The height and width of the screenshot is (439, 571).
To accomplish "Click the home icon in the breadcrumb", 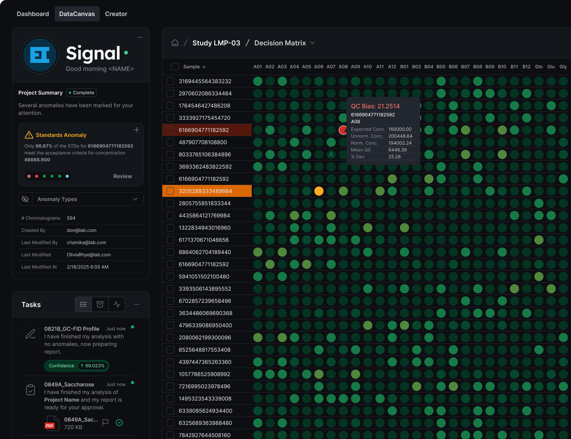I will (x=175, y=43).
